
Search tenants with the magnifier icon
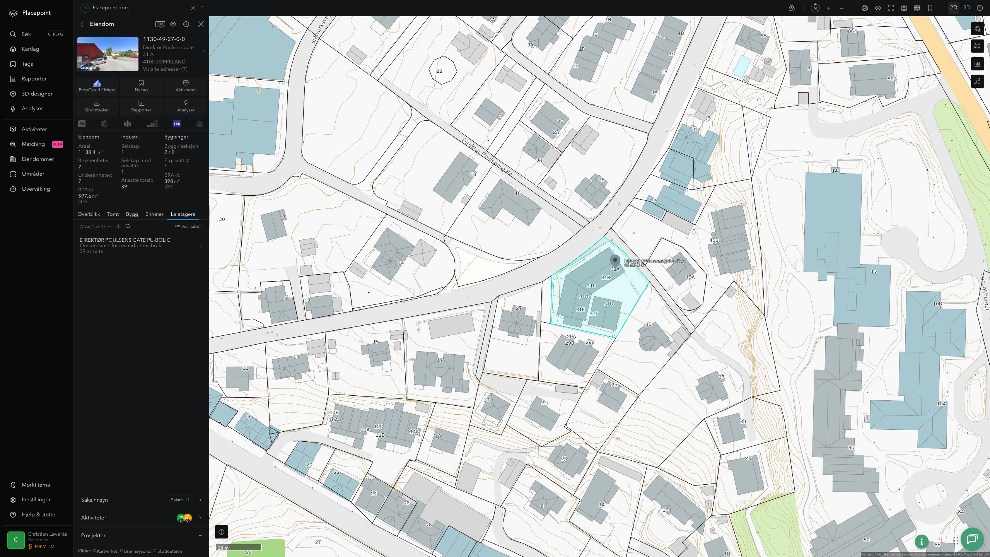(x=128, y=226)
